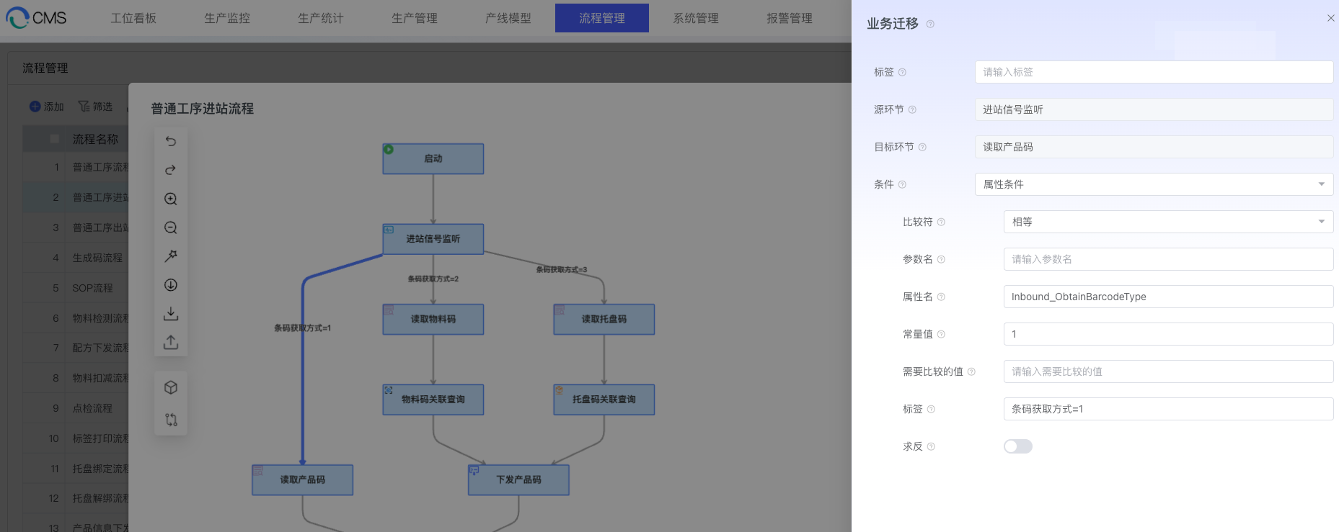
Task: Click the magic wand auto-layout icon
Action: pos(171,256)
